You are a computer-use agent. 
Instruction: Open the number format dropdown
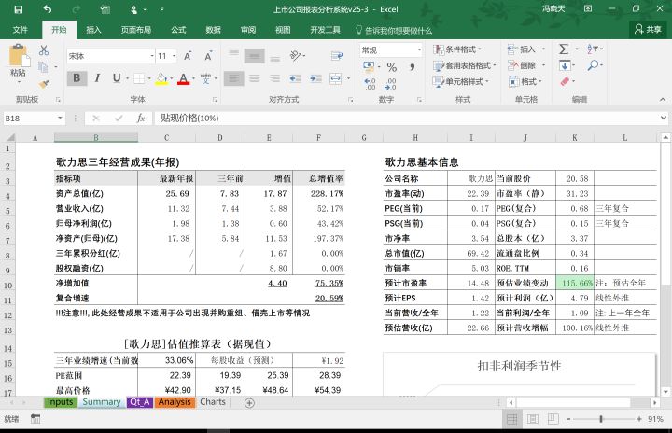(x=419, y=50)
